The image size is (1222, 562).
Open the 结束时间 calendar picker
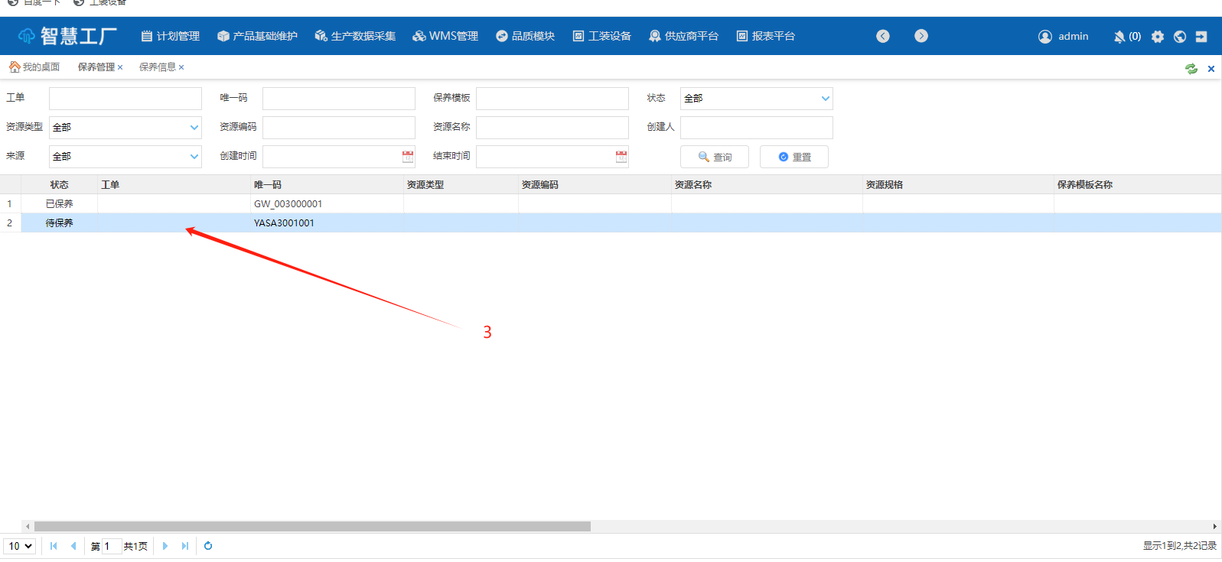coord(621,157)
